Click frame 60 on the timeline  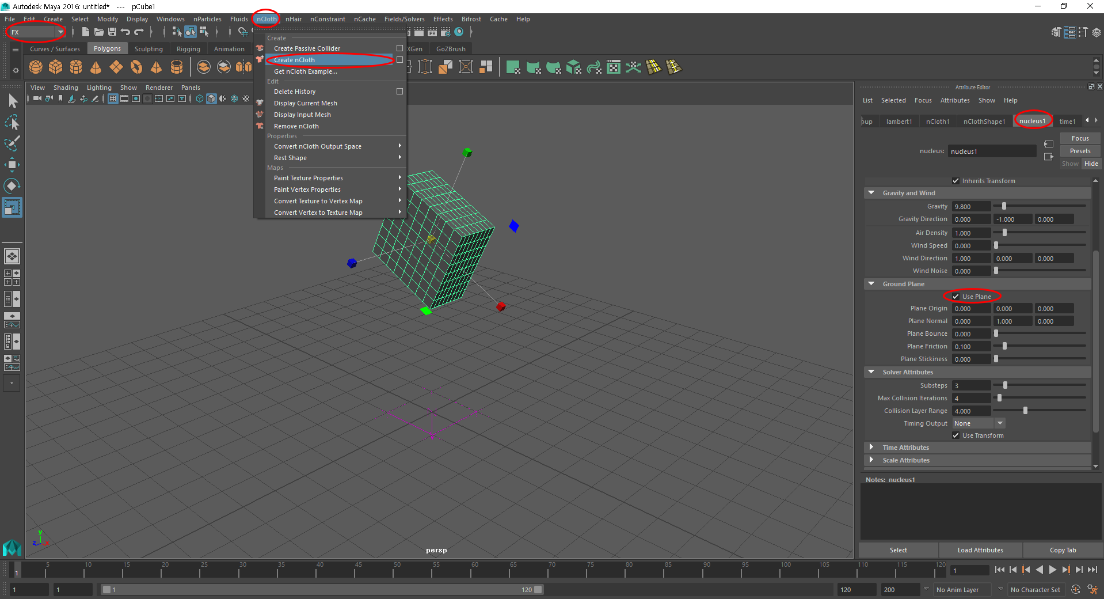[474, 570]
